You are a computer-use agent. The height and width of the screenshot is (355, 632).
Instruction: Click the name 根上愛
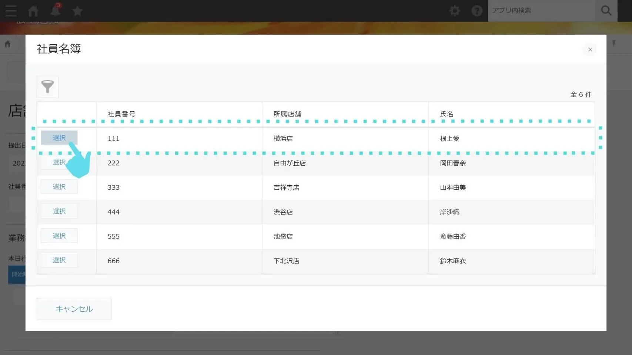[449, 139]
